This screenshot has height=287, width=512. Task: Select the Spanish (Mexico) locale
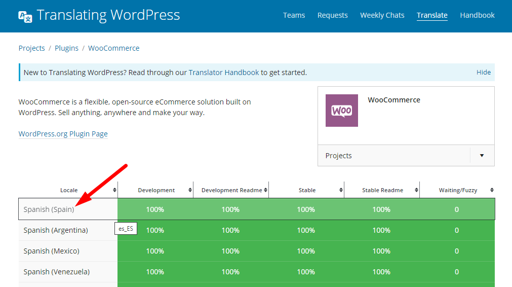(51, 251)
